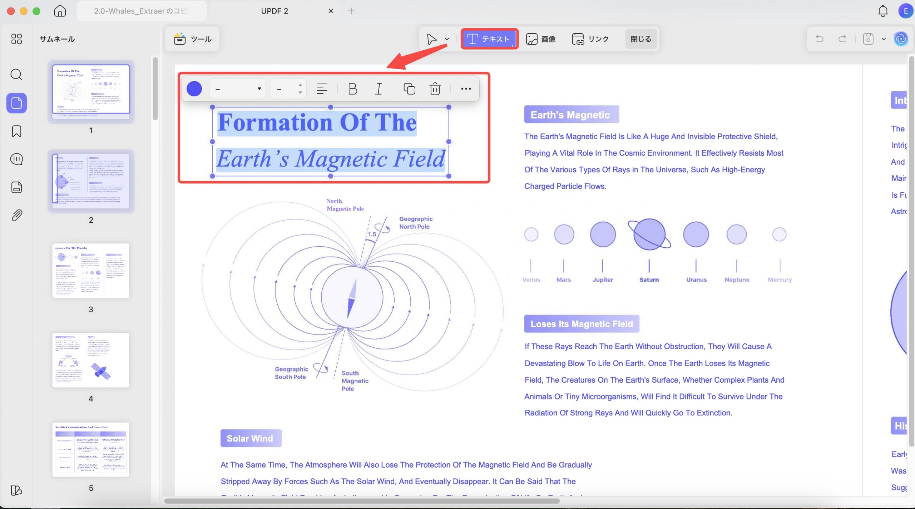Toggle the テキスト edit mode
The height and width of the screenshot is (509, 915).
(489, 39)
